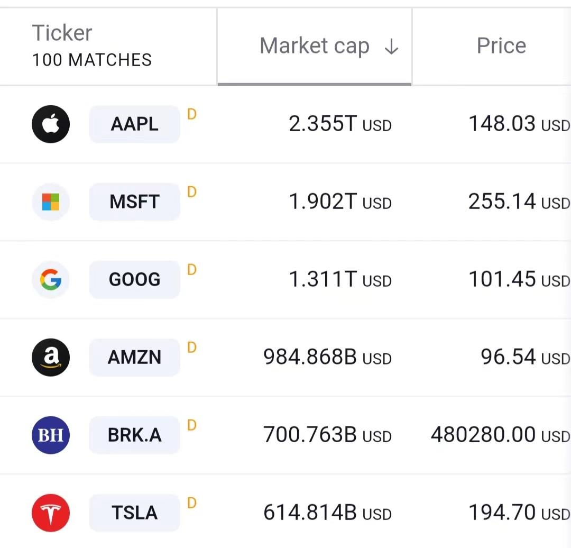Click the Apple logo icon
This screenshot has height=548, width=571.
point(51,124)
